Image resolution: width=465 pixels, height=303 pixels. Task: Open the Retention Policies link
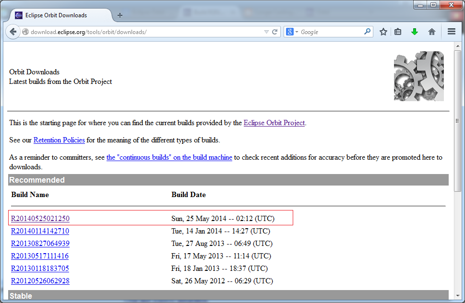tap(59, 140)
